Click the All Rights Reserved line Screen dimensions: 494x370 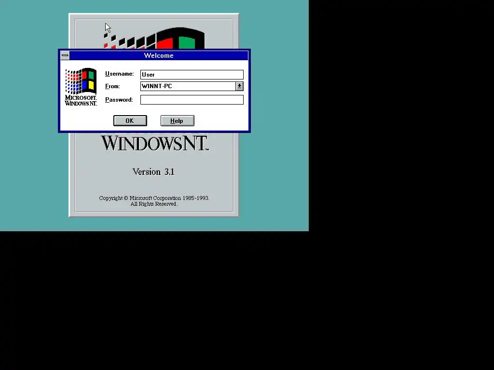coord(154,204)
